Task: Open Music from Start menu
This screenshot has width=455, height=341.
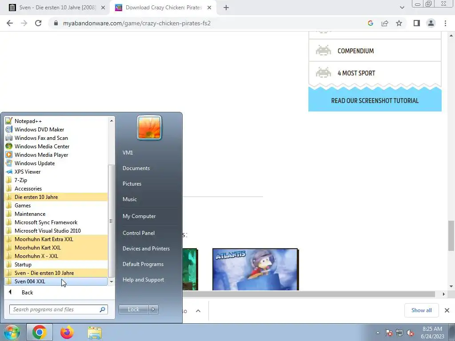Action: (x=129, y=199)
